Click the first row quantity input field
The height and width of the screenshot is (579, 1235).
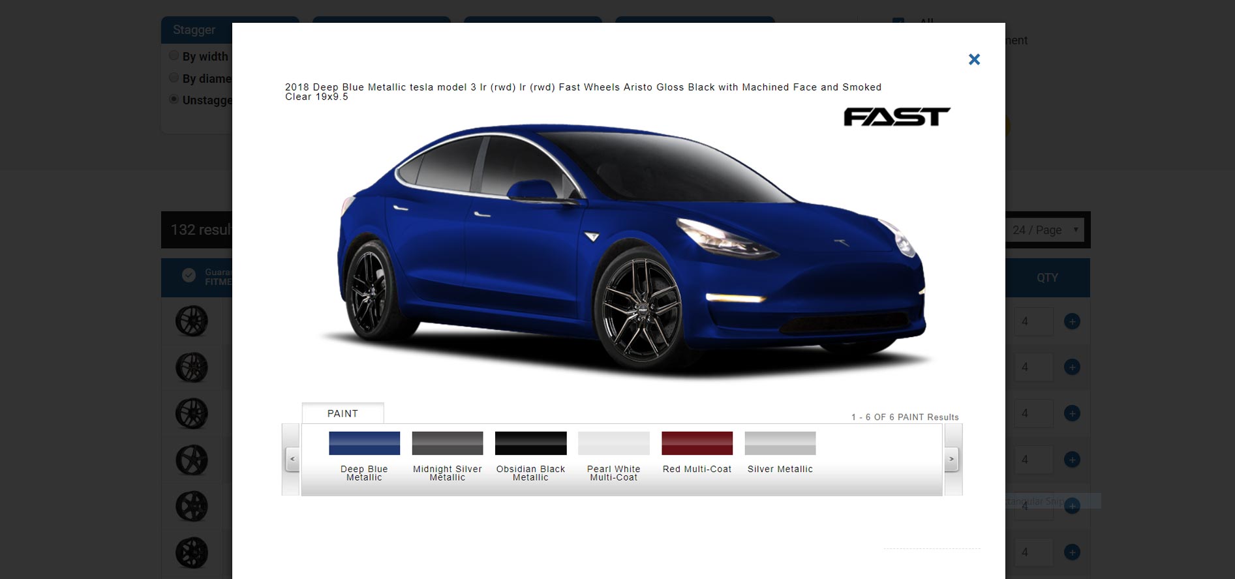[1032, 321]
